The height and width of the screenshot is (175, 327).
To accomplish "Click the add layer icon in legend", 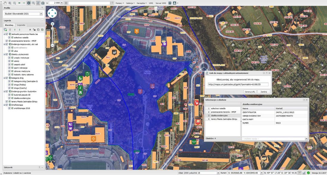I will pyautogui.click(x=5, y=30).
